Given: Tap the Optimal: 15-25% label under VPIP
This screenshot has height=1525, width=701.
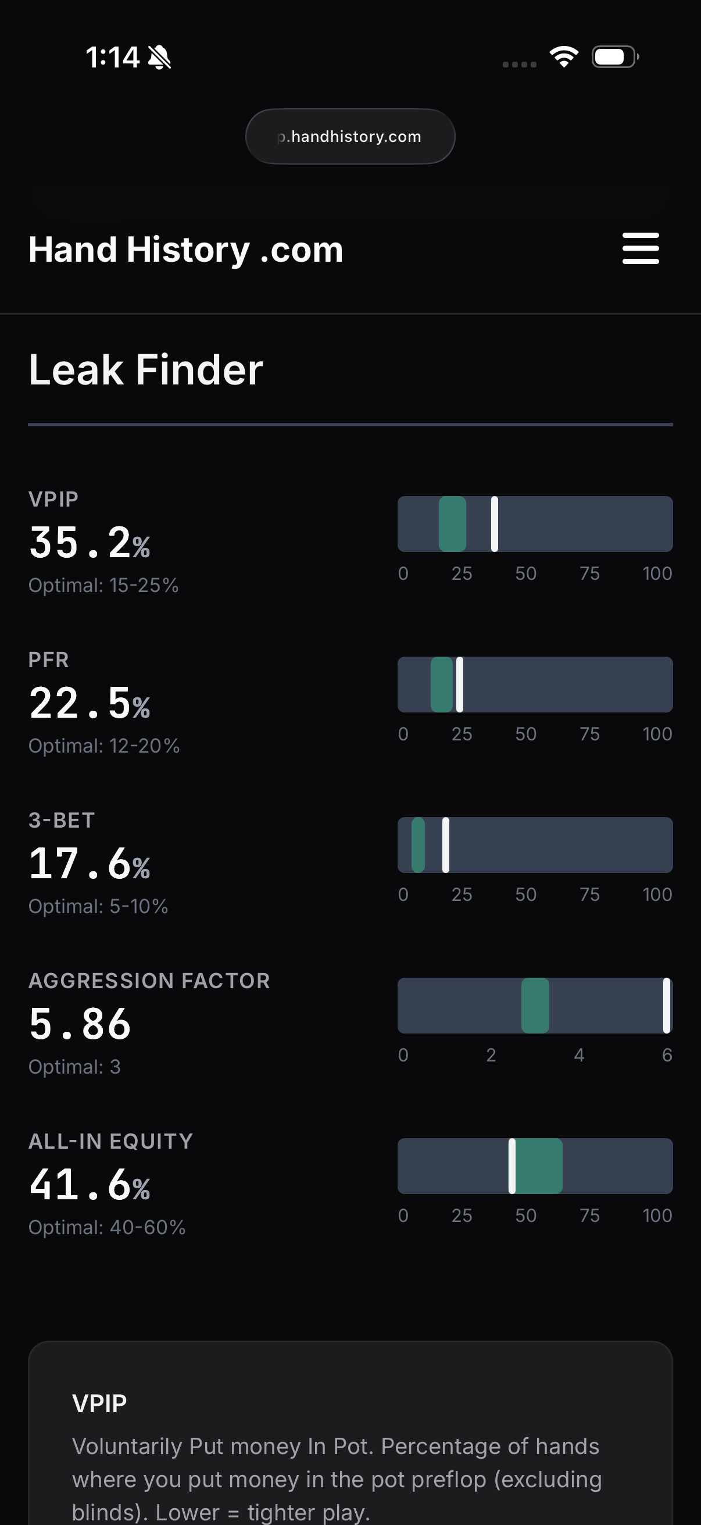Looking at the screenshot, I should click(x=103, y=585).
